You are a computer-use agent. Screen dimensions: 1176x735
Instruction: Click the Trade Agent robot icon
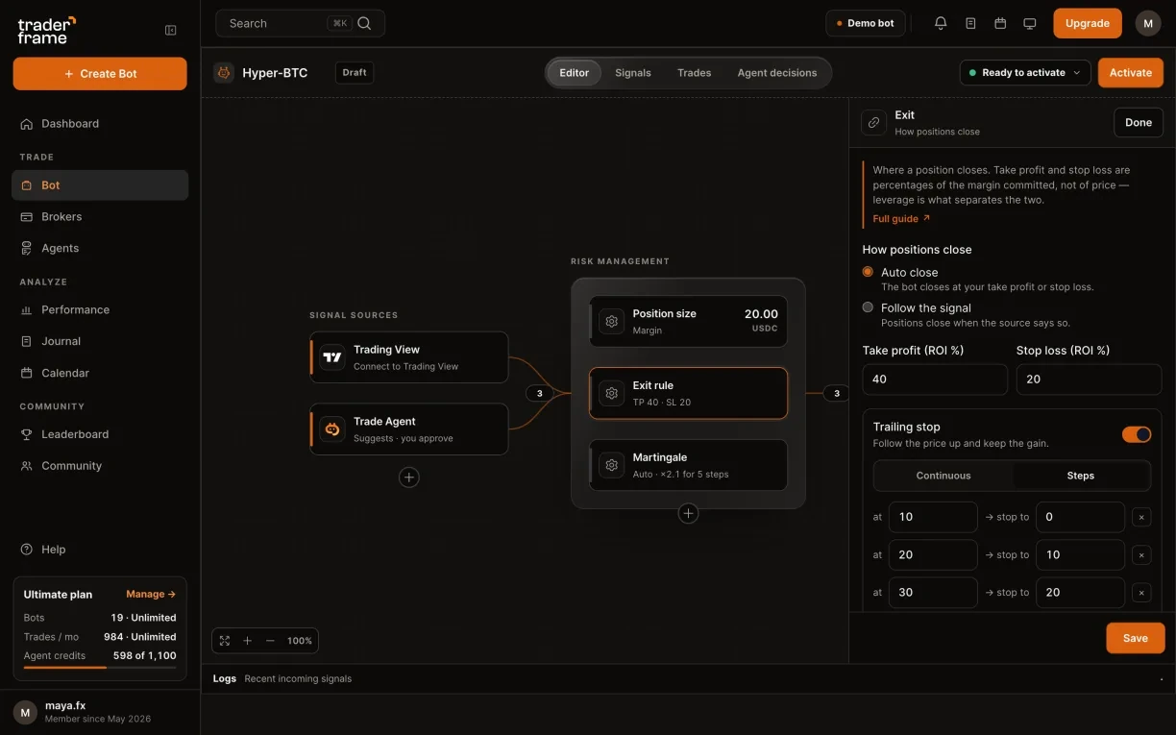(x=332, y=429)
